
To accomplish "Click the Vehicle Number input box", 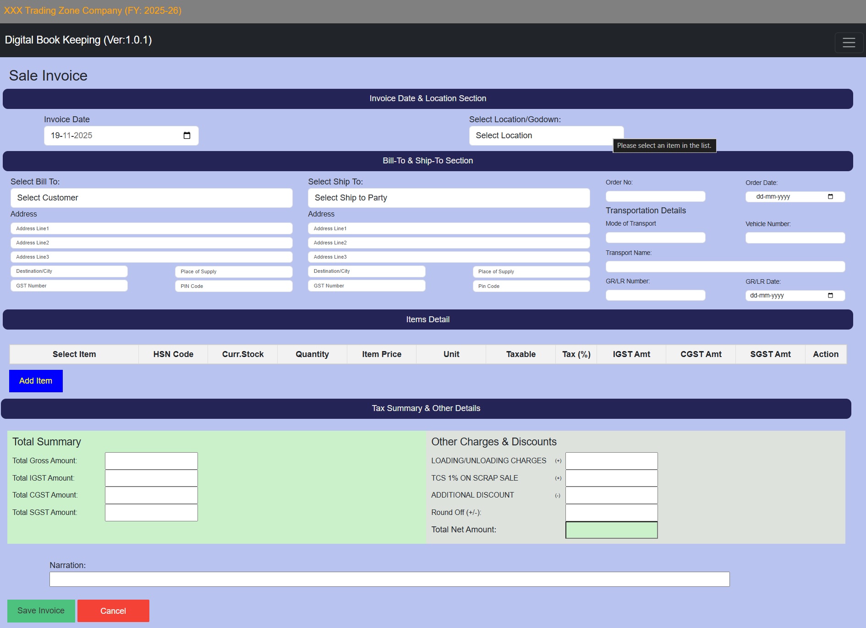I will coord(795,238).
